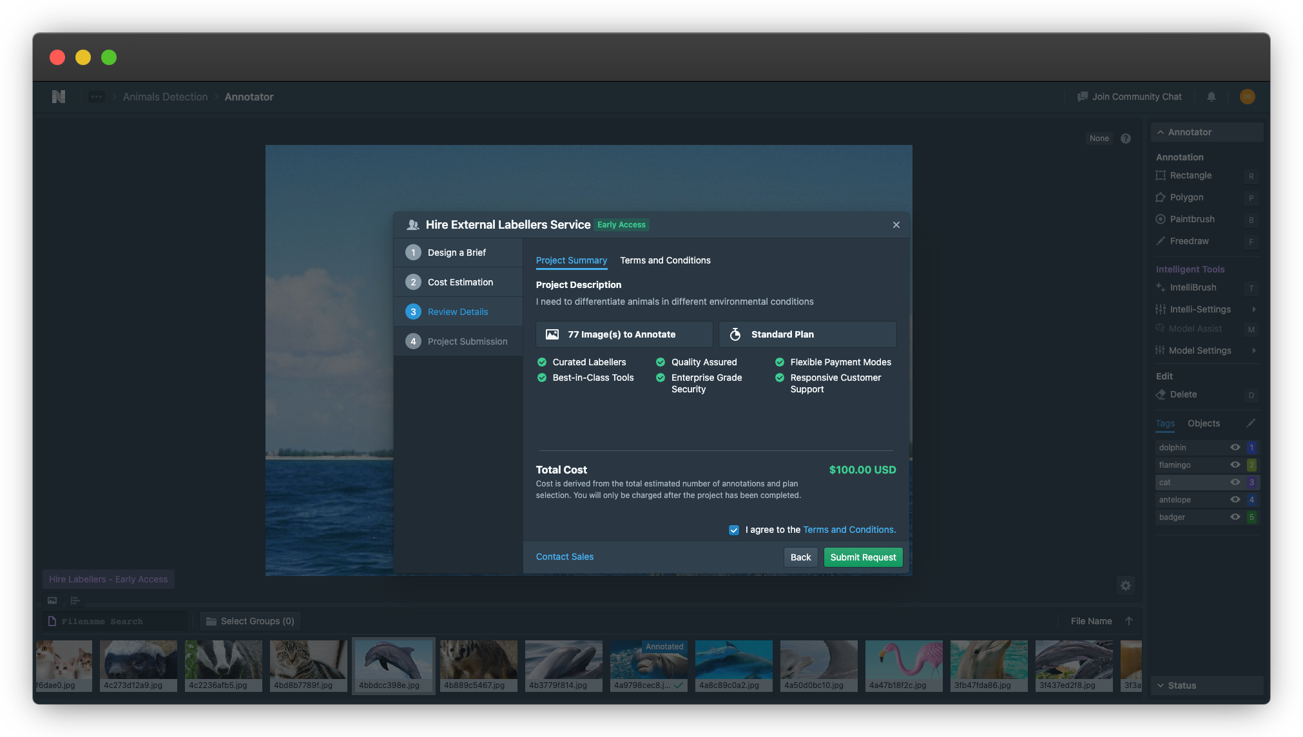Open the notifications bell

(1211, 97)
